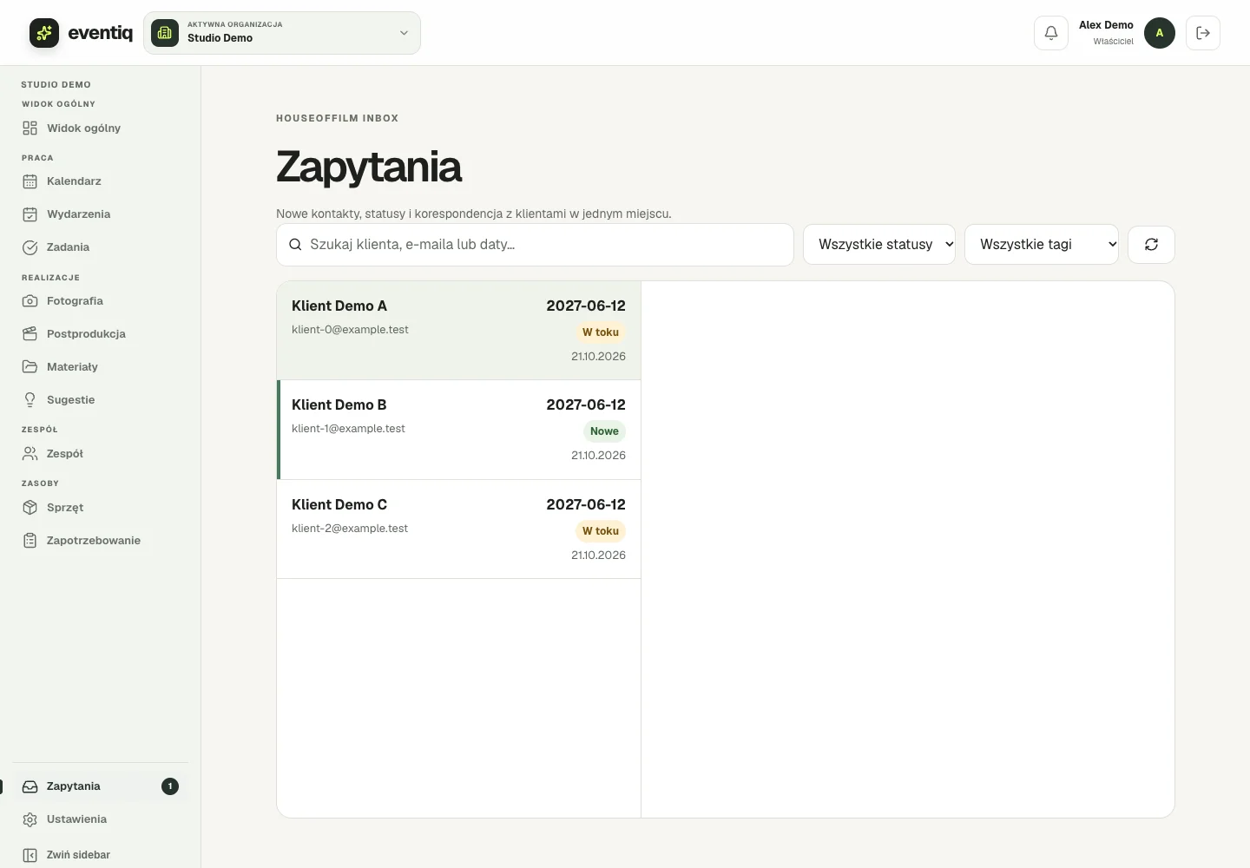Click the search magnifier icon
The width and height of the screenshot is (1250, 868).
(x=295, y=245)
